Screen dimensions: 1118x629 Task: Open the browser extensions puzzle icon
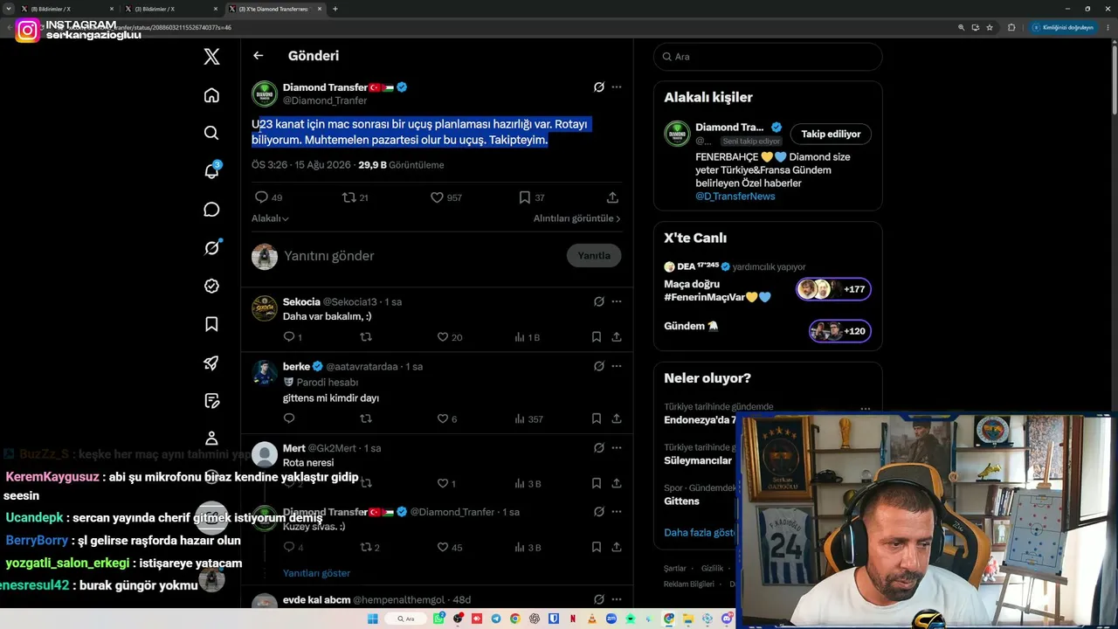[x=1011, y=27]
